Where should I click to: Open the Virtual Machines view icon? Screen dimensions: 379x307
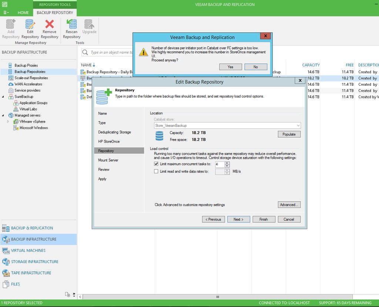click(x=6, y=250)
